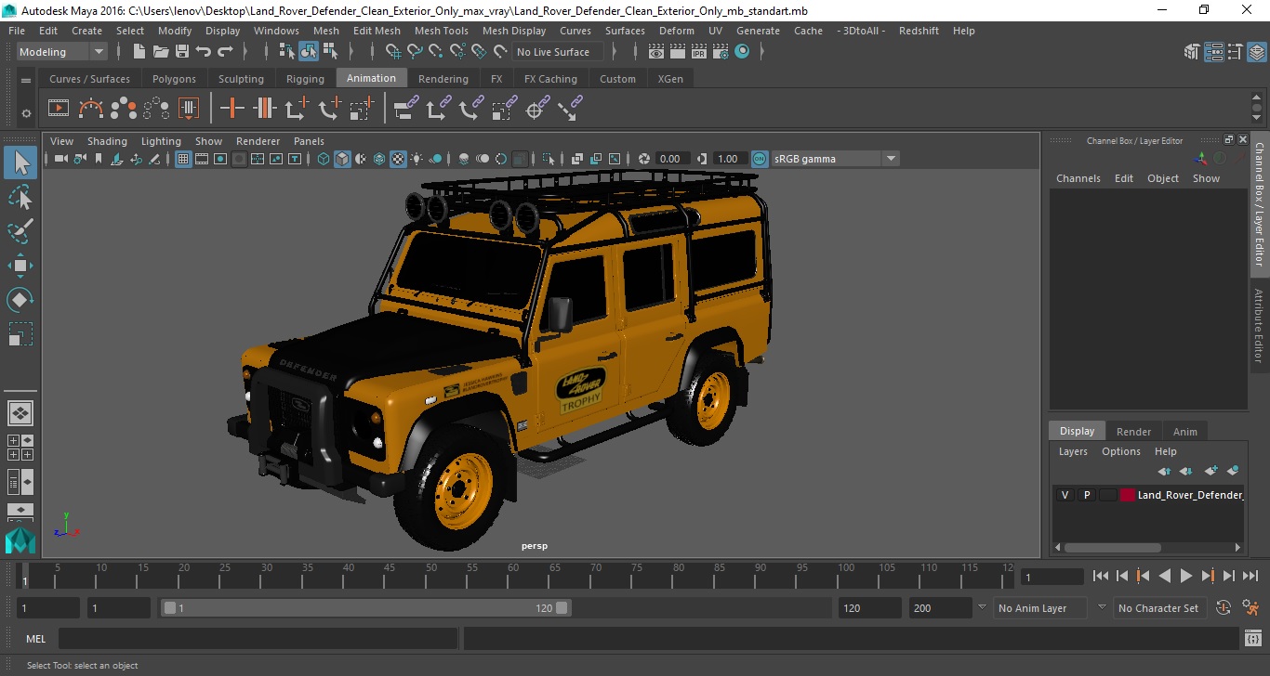Click the Save Scene floppy disk icon
Image resolution: width=1270 pixels, height=676 pixels.
click(x=182, y=52)
